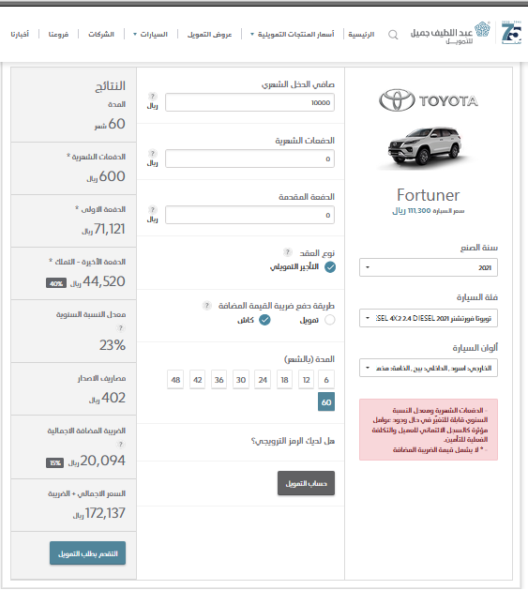Click the down payment input field
528x605 pixels.
click(249, 215)
